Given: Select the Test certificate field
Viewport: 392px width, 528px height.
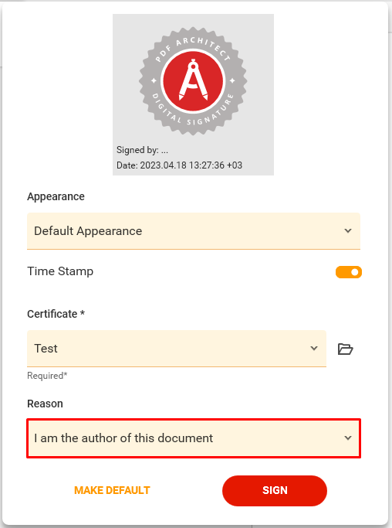Looking at the screenshot, I should 177,349.
